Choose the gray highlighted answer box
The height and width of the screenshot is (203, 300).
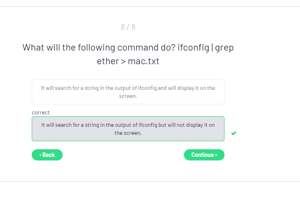[128, 129]
